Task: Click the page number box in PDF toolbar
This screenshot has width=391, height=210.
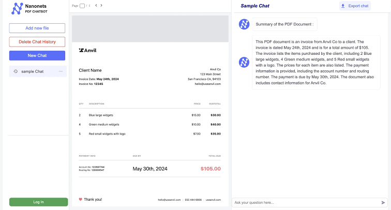Action: pos(82,6)
